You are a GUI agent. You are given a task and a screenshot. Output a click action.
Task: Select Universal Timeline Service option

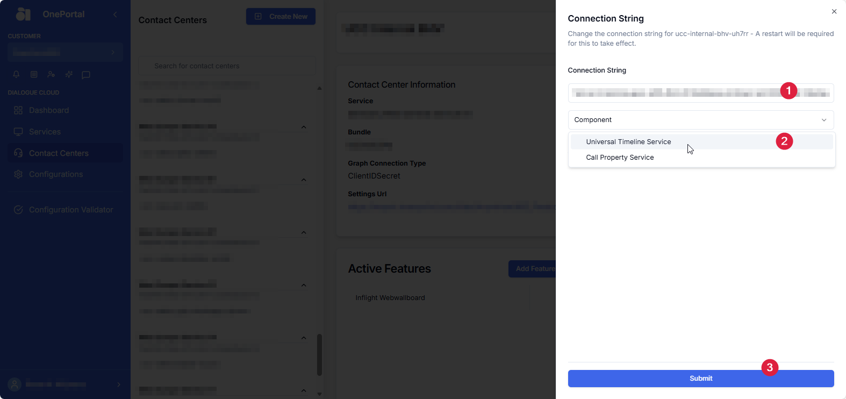point(628,142)
